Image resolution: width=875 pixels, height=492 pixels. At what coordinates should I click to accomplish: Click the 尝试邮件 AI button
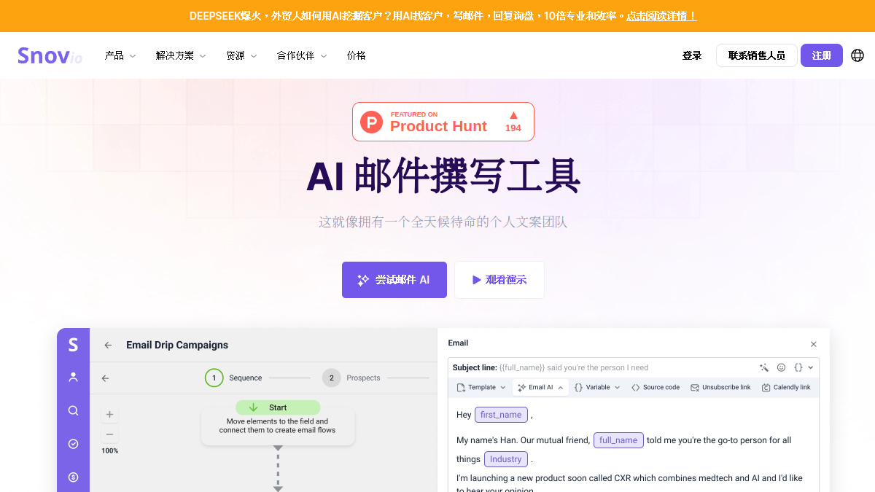coord(394,280)
